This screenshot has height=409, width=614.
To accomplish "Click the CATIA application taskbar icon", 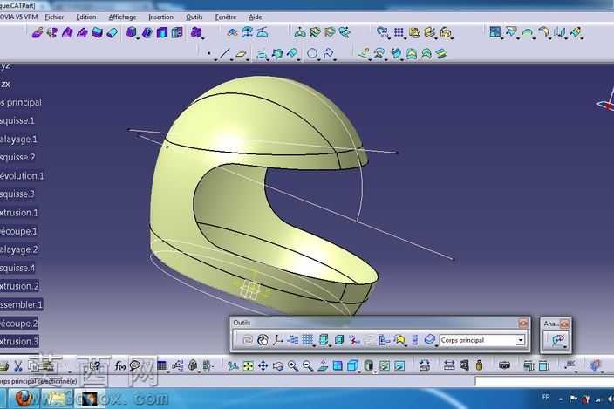I will [89, 399].
